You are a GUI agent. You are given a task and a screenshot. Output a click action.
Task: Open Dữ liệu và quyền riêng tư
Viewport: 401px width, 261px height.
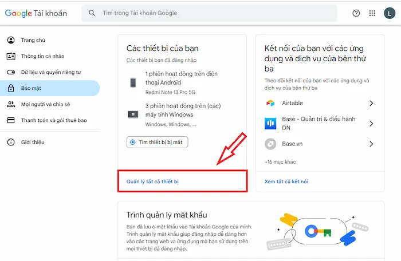click(x=50, y=72)
